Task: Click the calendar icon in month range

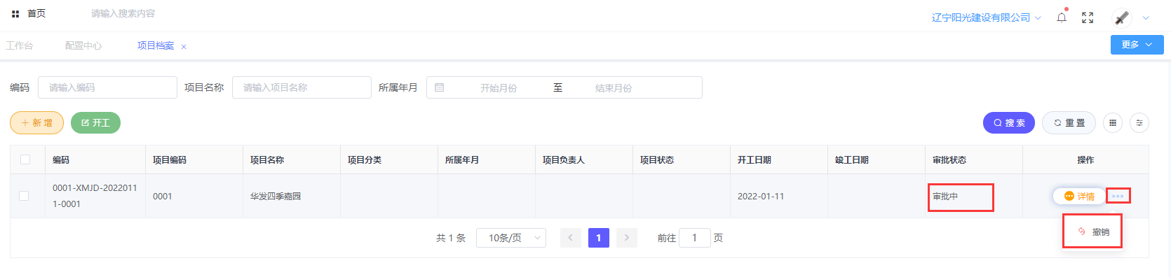Action: 439,87
